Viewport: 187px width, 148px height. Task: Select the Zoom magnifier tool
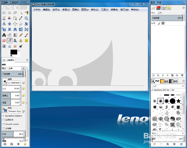point(26,18)
